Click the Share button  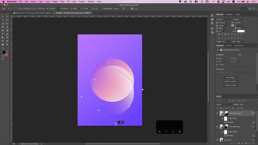[x=243, y=9]
